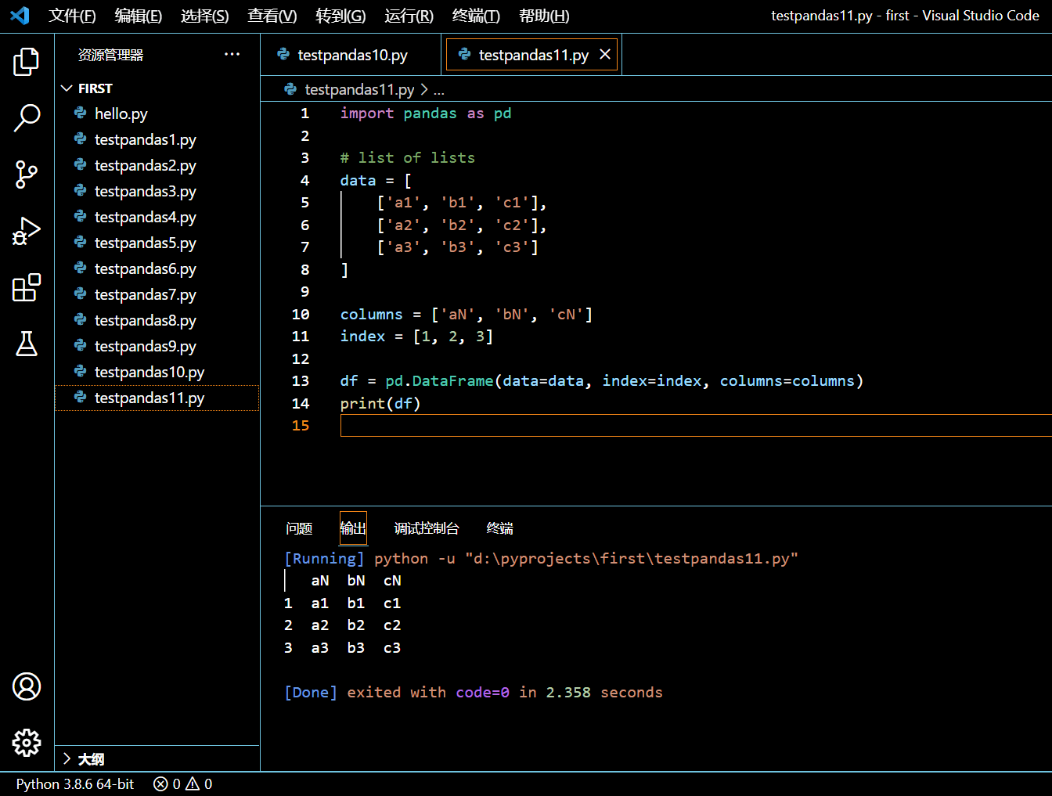Click the '[Done] exited with code=0' line
This screenshot has height=796, width=1052.
point(474,692)
